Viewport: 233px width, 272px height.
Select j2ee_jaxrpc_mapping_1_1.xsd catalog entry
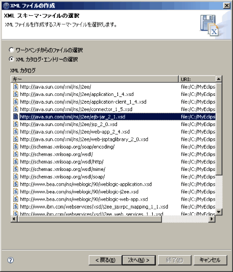[x=94, y=207]
